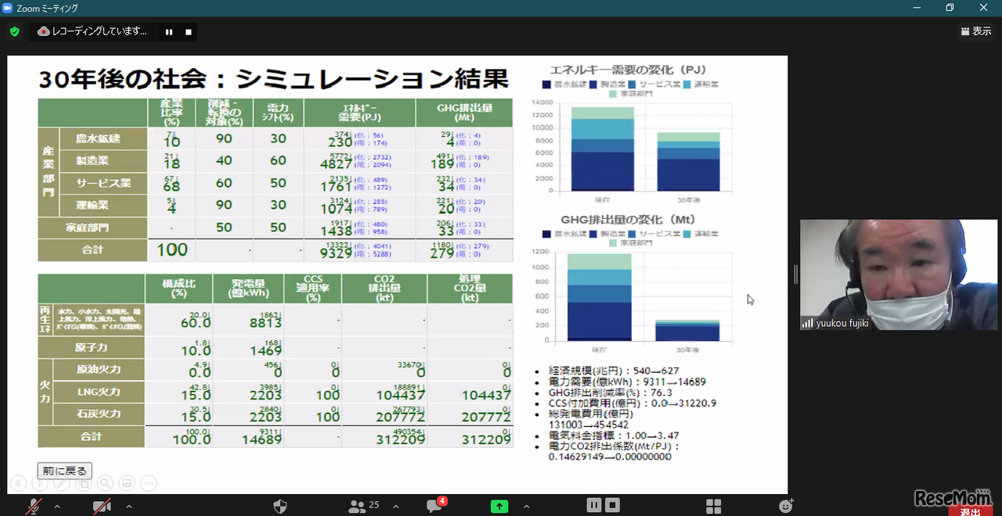The height and width of the screenshot is (516, 1002).
Task: Expand the participants options chevron
Action: tap(395, 507)
